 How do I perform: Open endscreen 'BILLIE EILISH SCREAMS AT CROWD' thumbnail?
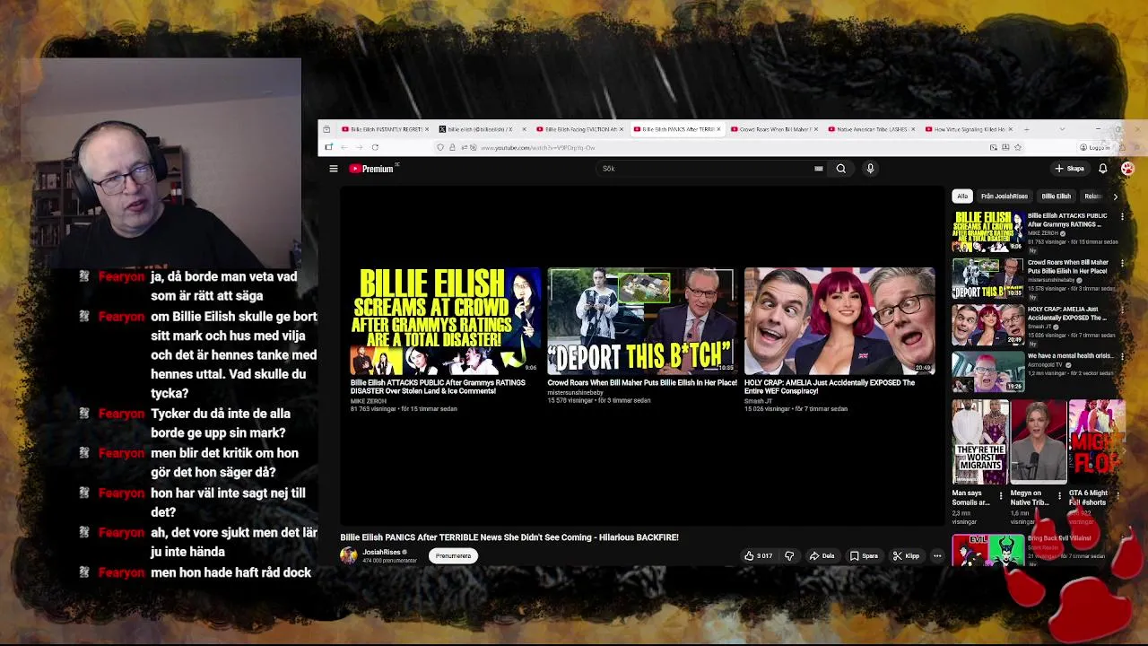[445, 320]
